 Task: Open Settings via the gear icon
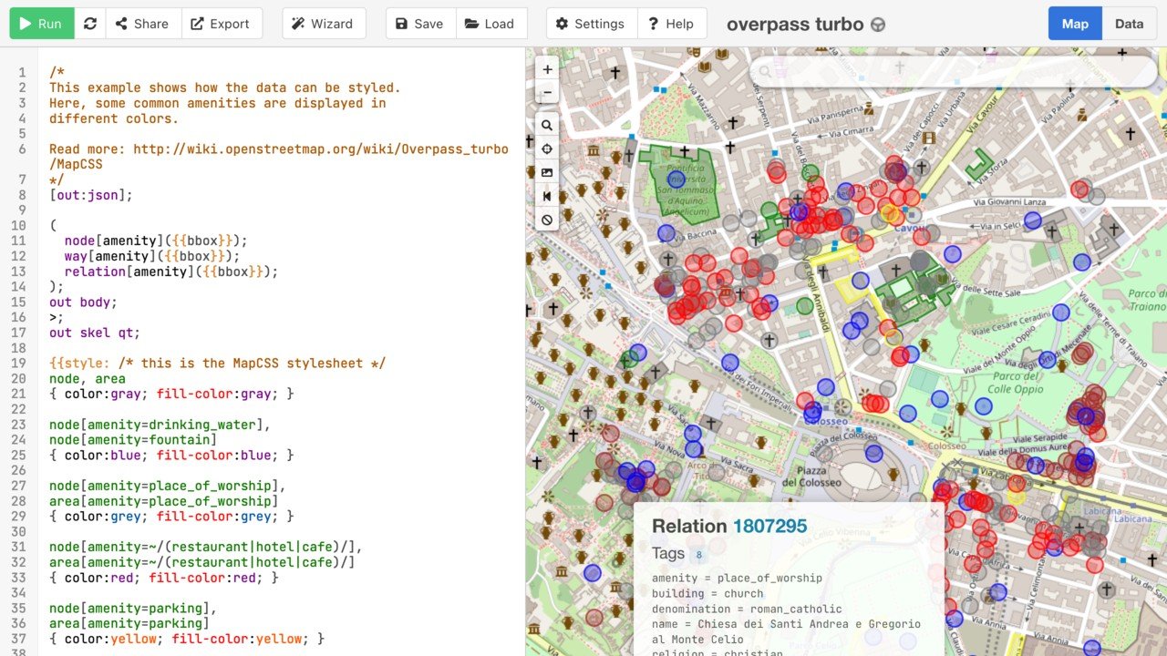(590, 24)
